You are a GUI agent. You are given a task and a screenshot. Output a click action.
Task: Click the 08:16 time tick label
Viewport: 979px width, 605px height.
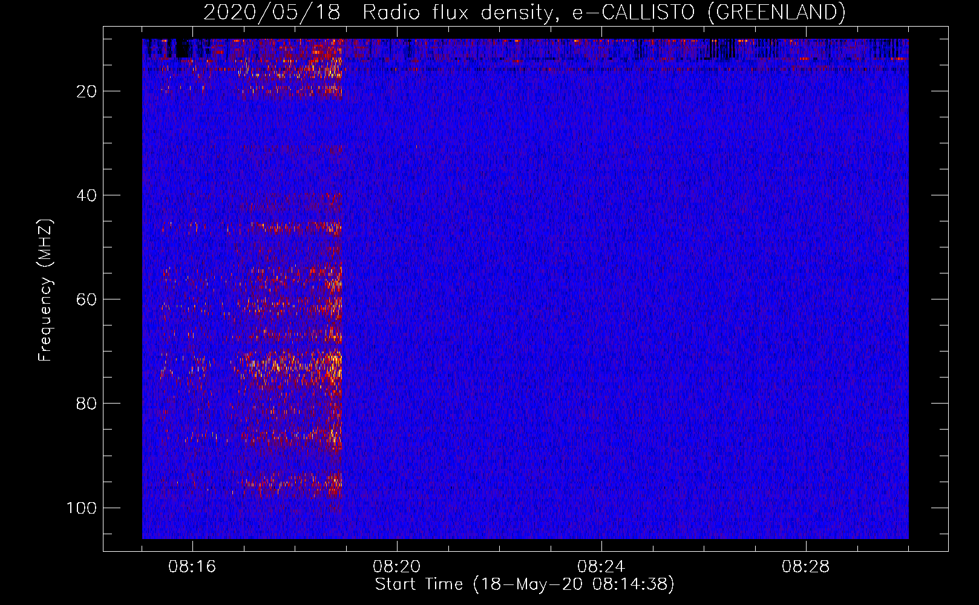coord(192,567)
